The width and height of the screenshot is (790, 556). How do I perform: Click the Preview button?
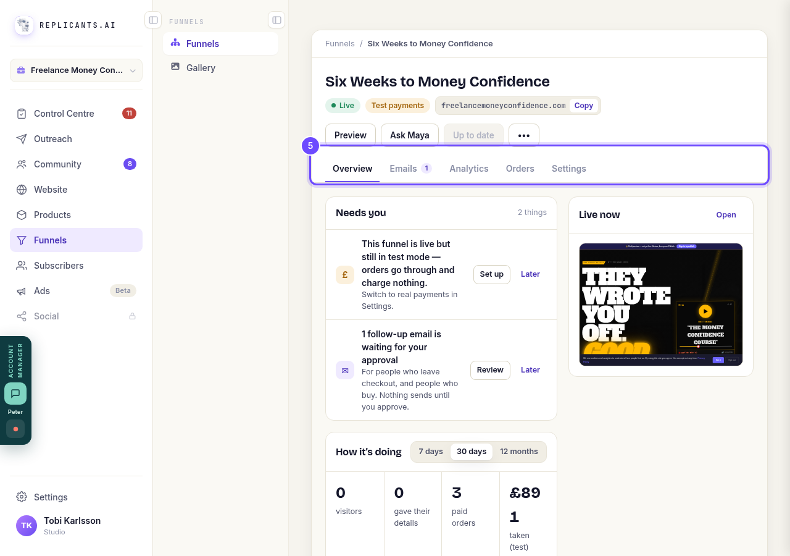coord(351,135)
